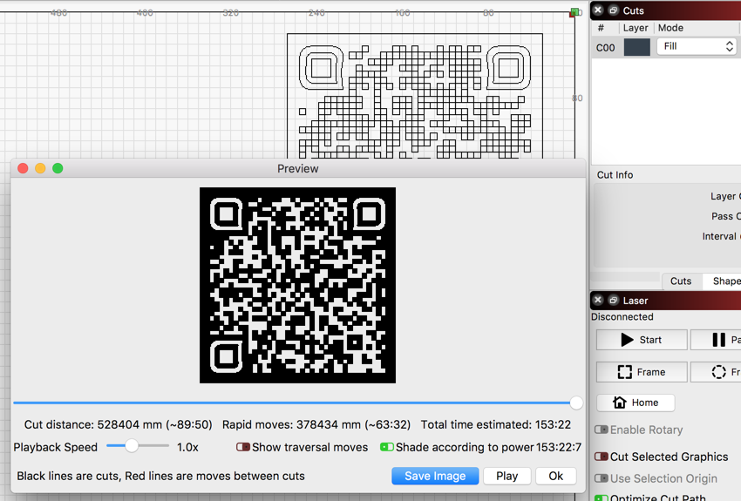Image resolution: width=741 pixels, height=501 pixels.
Task: Click the Cut Info label
Action: (x=615, y=175)
